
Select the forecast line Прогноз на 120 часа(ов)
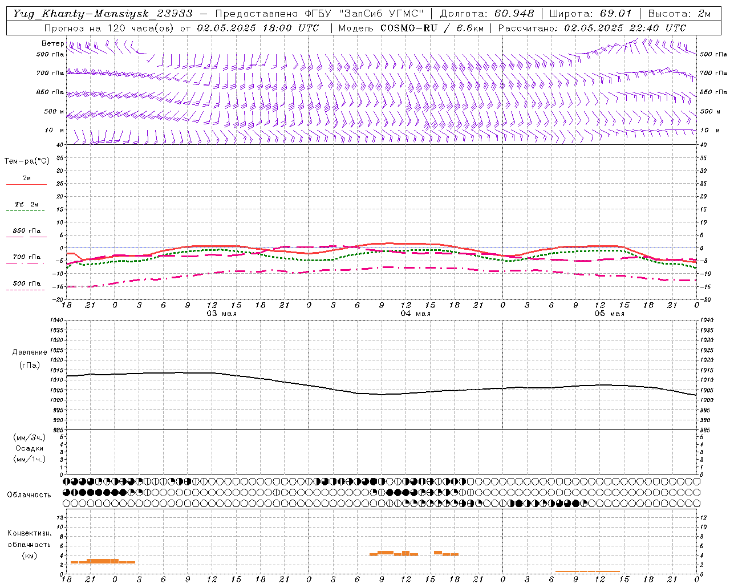[108, 28]
